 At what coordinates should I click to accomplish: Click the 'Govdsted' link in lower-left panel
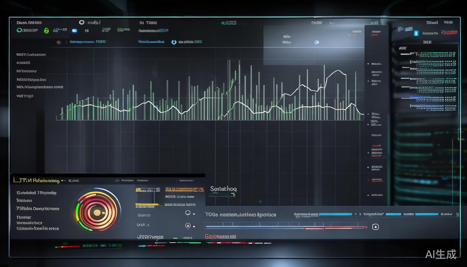36,193
